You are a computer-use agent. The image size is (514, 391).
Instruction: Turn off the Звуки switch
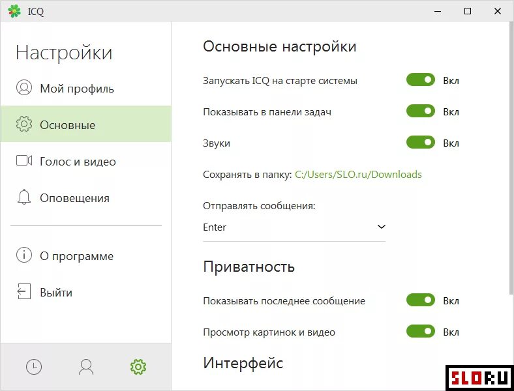(x=421, y=143)
